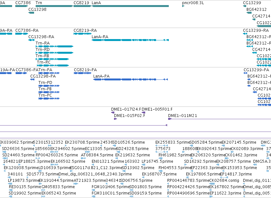The width and height of the screenshot is (271, 198).
Task: Select BAC end DME1-017I24.F
Action: pos(126,109)
